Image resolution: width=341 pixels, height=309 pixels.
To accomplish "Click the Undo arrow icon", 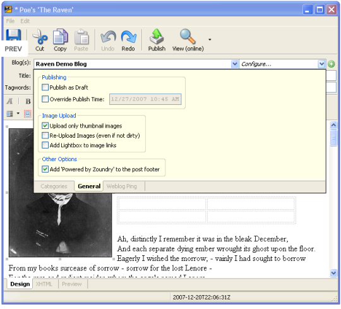I will click(x=108, y=37).
